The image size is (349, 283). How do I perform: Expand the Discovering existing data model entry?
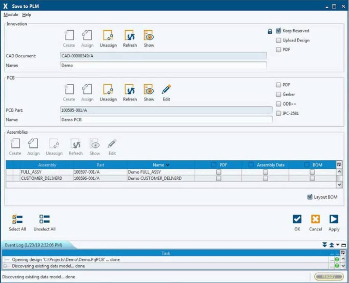coord(6,266)
